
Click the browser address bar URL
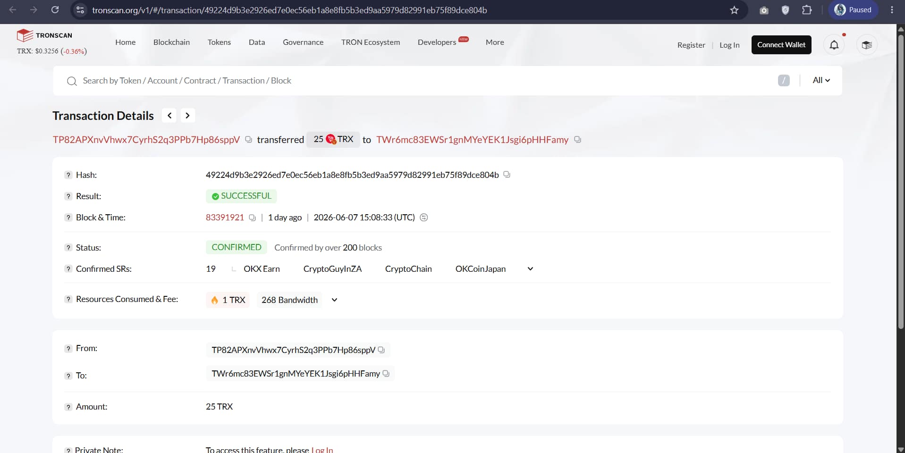tap(289, 10)
